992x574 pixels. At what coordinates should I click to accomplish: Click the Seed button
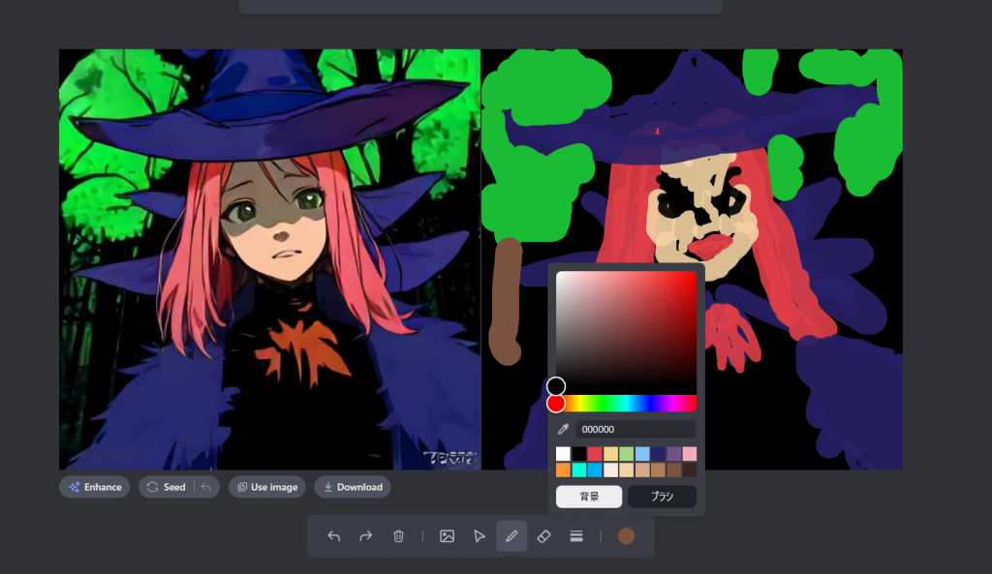point(167,487)
